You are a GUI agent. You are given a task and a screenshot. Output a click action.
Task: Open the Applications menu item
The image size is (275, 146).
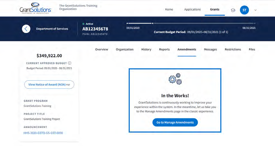tap(192, 9)
